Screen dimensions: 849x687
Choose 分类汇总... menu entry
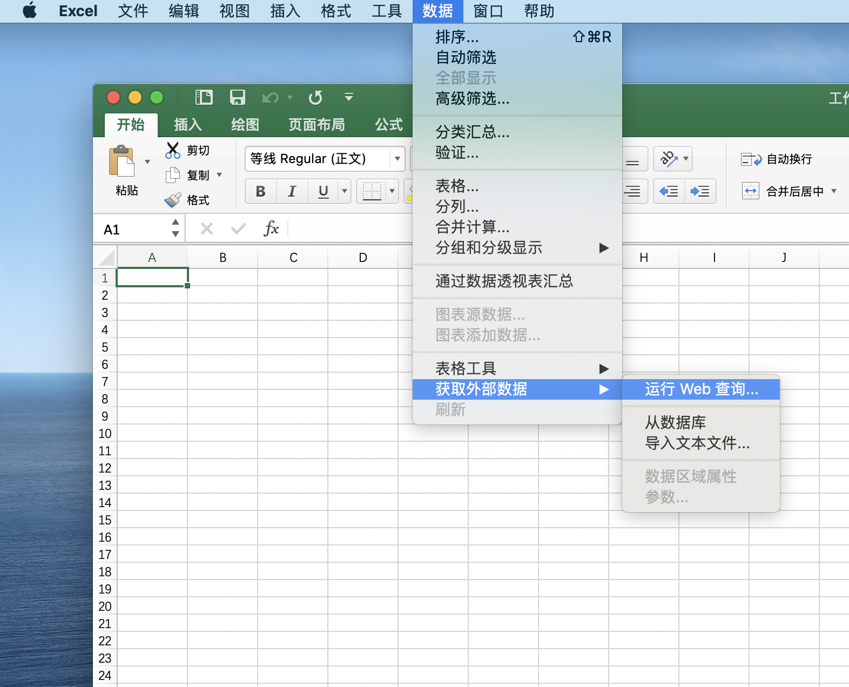pyautogui.click(x=517, y=132)
